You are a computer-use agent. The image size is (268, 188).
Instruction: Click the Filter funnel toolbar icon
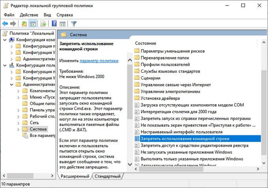[73, 24]
